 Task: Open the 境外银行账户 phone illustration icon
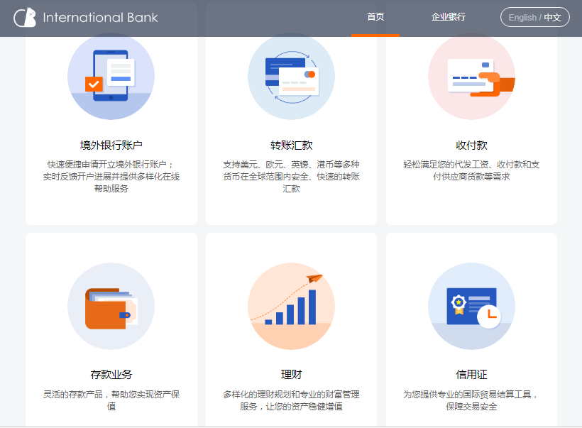(x=111, y=77)
